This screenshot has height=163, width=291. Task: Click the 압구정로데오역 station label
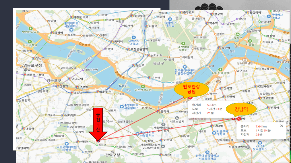pos(265,69)
